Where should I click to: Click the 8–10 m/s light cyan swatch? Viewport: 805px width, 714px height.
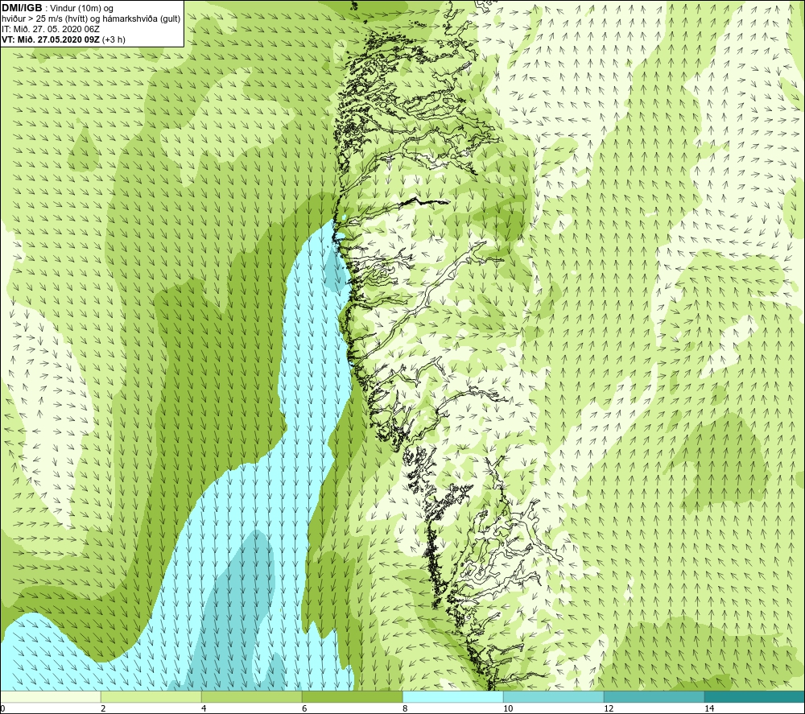tap(452, 697)
